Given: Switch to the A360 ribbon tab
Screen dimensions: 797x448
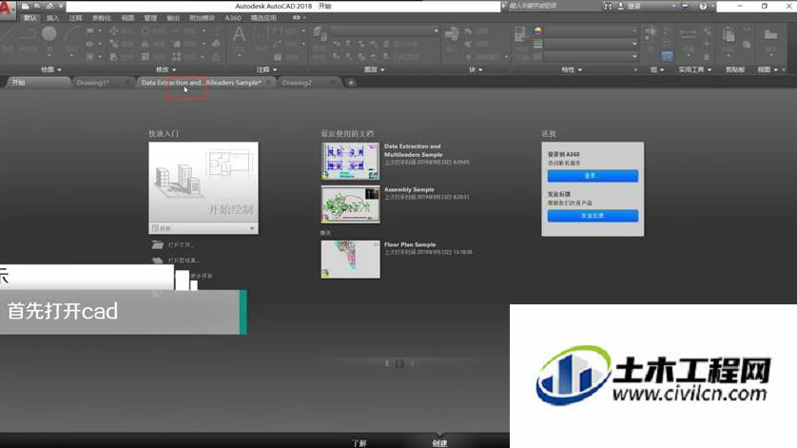Looking at the screenshot, I should coord(233,18).
